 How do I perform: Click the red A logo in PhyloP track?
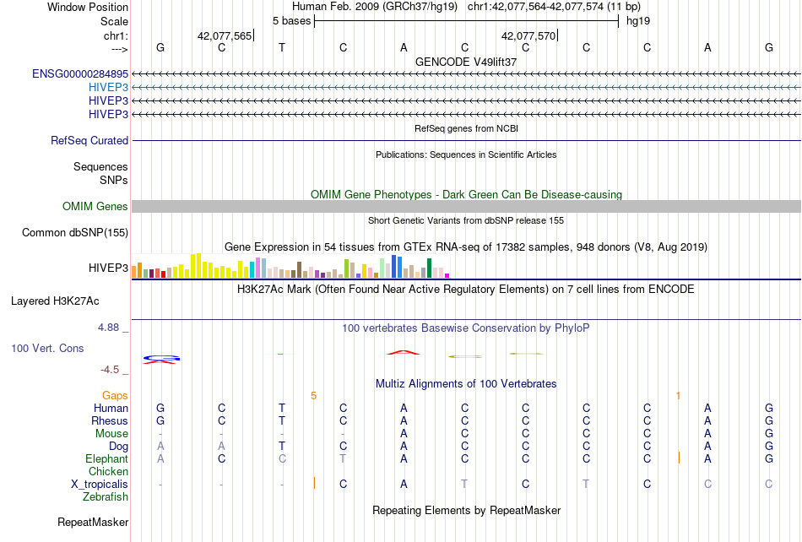click(404, 352)
